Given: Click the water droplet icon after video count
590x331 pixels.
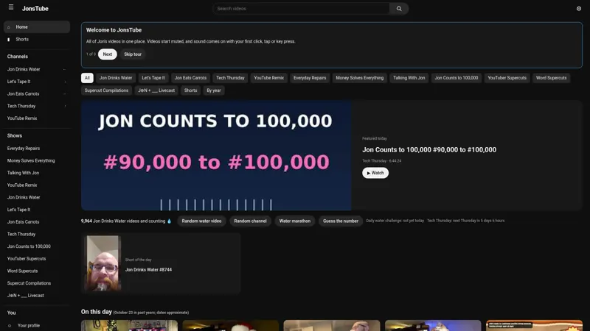Looking at the screenshot, I should pyautogui.click(x=169, y=221).
